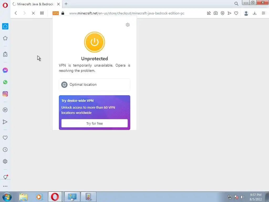
Task: Click the Try for free button
Action: (x=95, y=123)
